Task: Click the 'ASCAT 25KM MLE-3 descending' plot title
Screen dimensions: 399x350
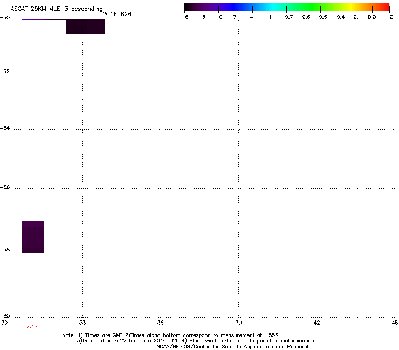Action: [x=57, y=9]
